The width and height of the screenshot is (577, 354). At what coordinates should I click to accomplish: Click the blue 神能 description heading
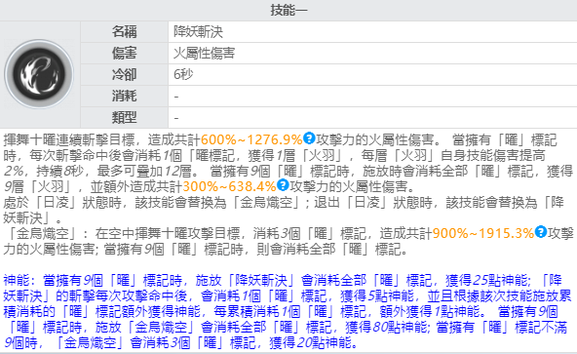click(17, 280)
